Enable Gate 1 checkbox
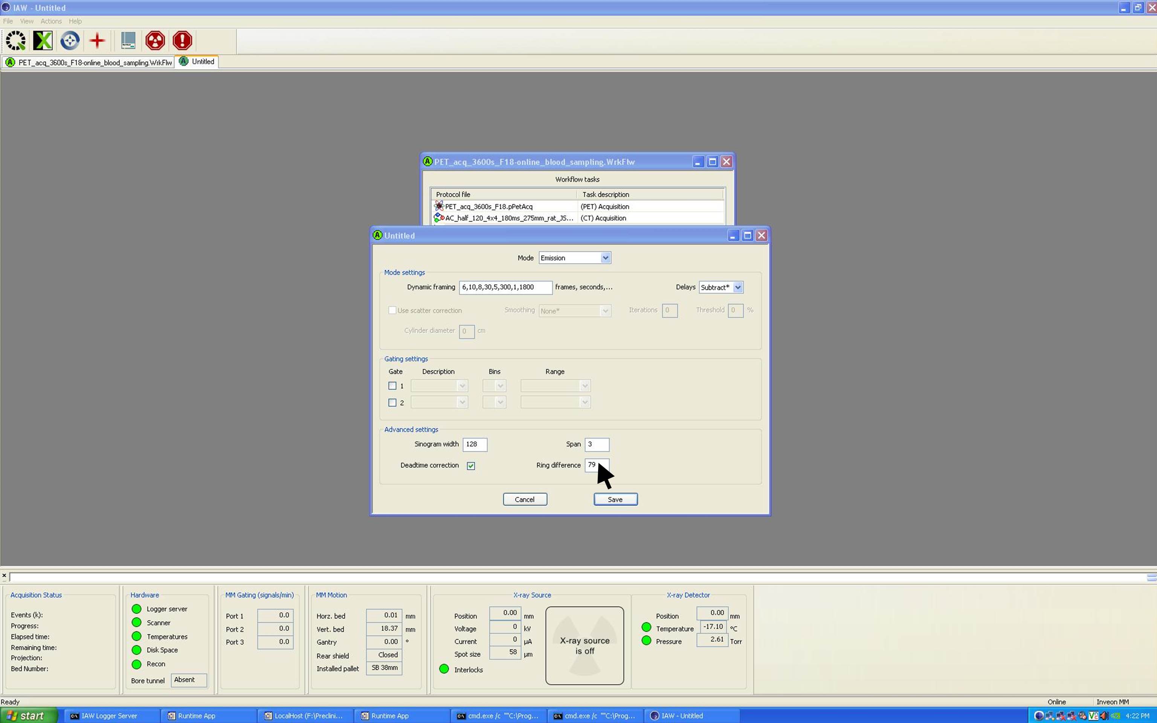 (392, 386)
